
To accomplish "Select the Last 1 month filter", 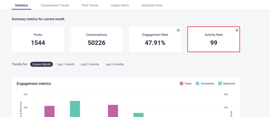I will pos(66,64).
